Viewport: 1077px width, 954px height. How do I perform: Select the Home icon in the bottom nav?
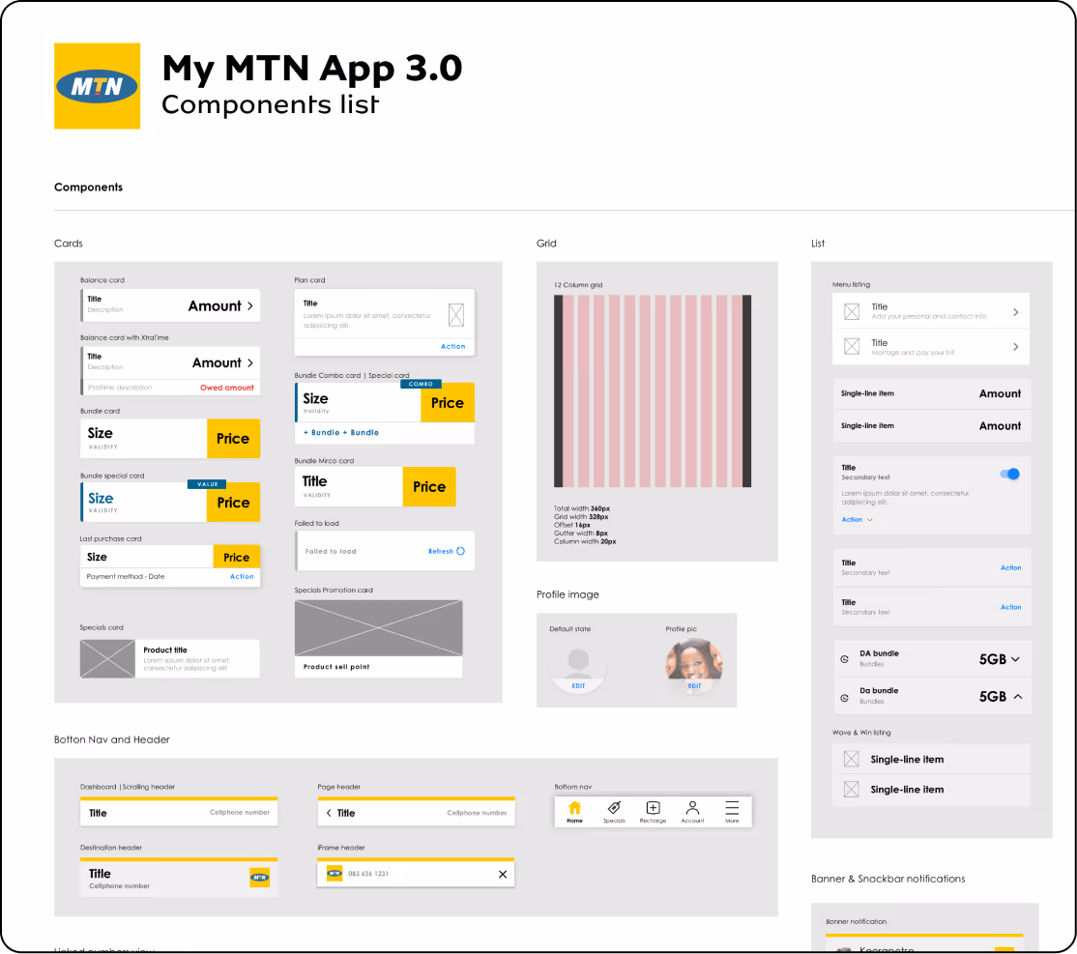coord(574,809)
